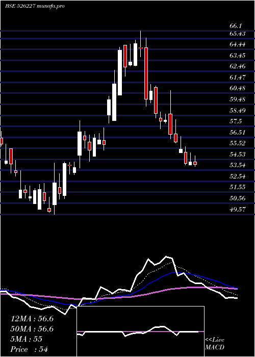Click the 64.44 price axis label

click(x=238, y=44)
